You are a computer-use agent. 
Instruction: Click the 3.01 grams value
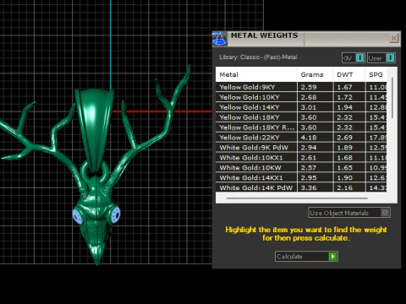309,107
